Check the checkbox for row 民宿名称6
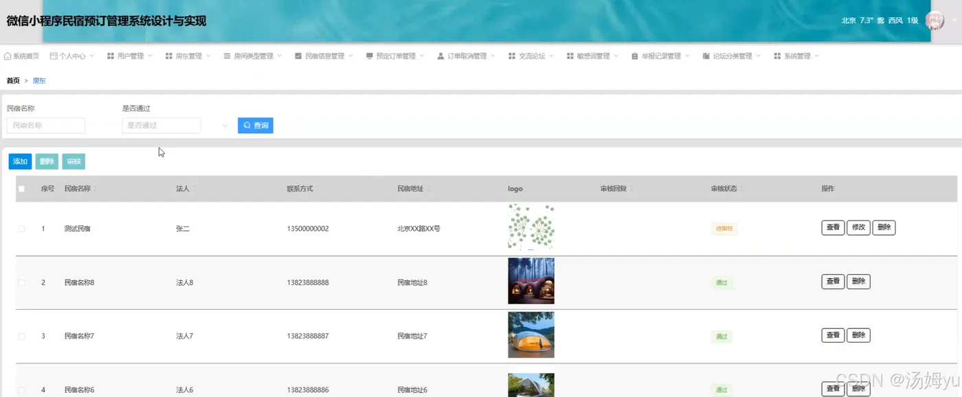This screenshot has height=397, width=962. (21, 389)
